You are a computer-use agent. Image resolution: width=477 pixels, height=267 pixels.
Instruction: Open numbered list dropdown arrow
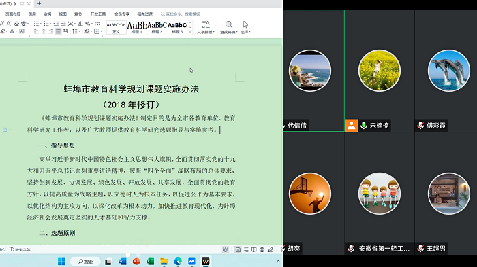pos(50,24)
